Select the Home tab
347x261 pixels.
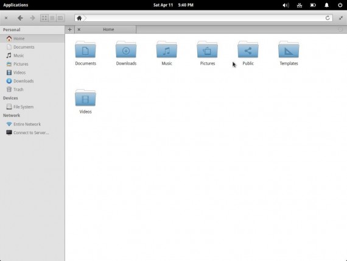(x=105, y=29)
